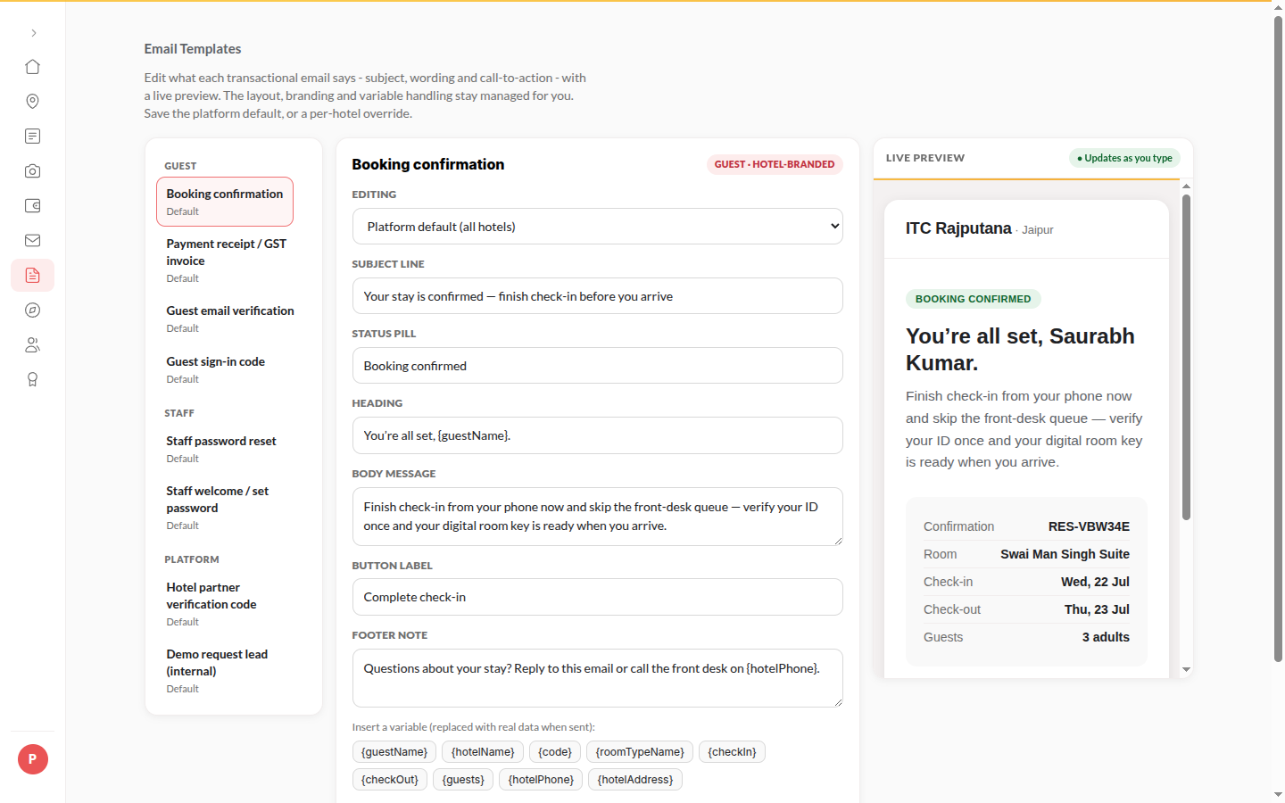Open the Editing scope dropdown
1285x803 pixels.
pyautogui.click(x=598, y=227)
